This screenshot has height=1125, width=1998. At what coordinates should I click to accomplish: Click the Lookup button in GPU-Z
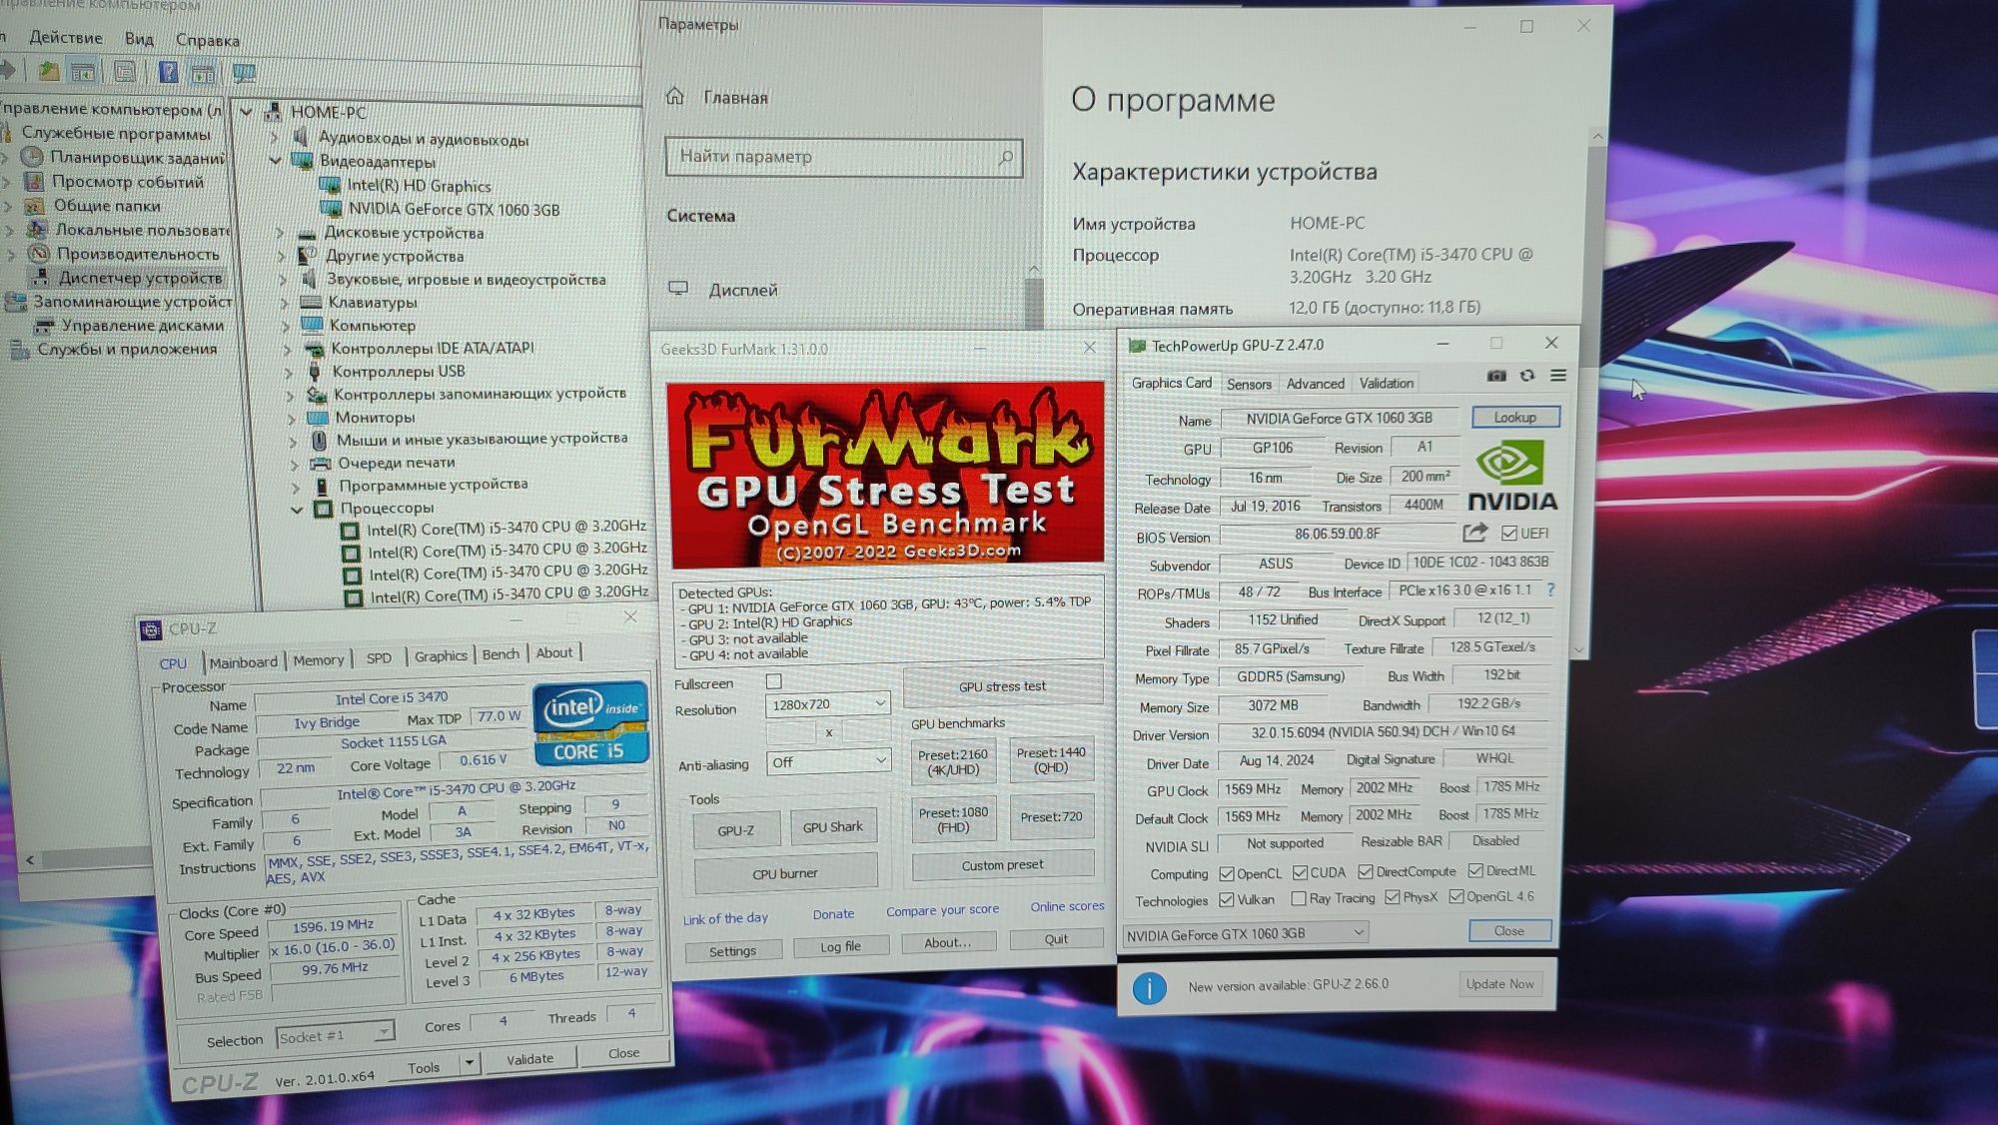1514,418
